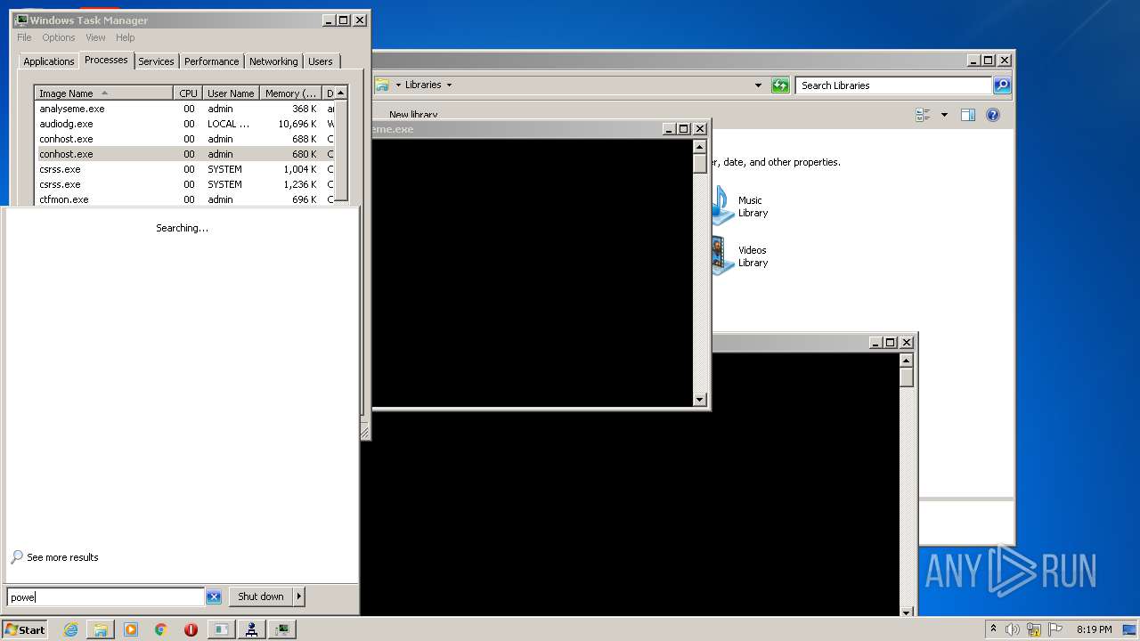1140x641 pixels.
Task: Open the Task Manager File menu
Action: coord(24,37)
